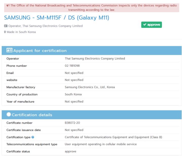Click the green approve button
The image size is (182, 159).
pos(151,25)
